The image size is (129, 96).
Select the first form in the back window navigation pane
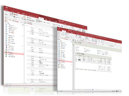[10, 46]
